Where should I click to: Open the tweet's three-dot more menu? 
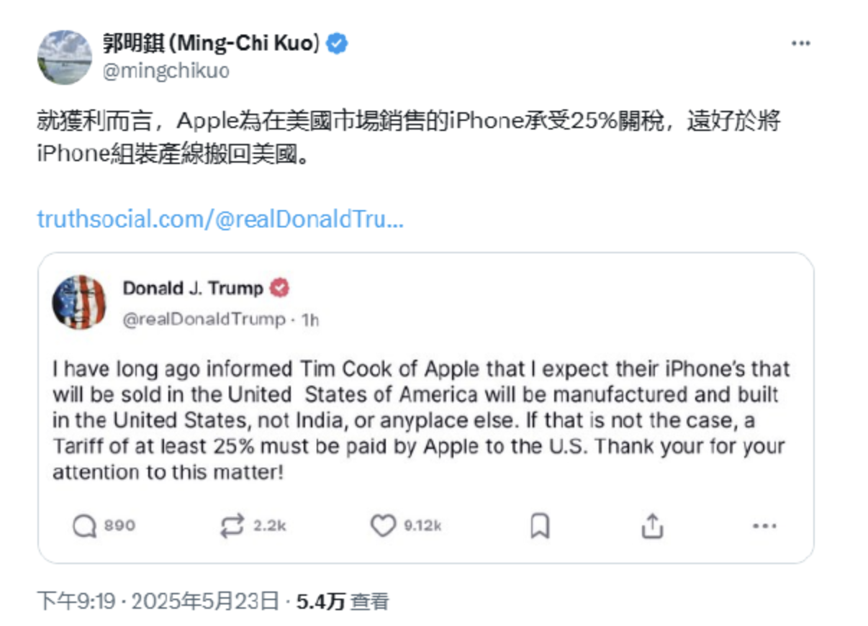pos(801,44)
